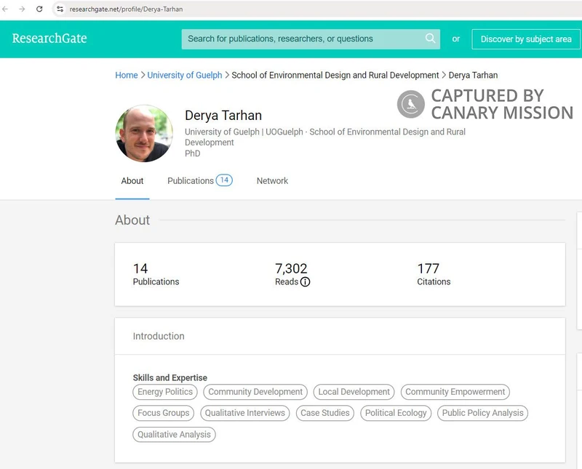Open University of Guelph breadcrumb link

(x=185, y=75)
